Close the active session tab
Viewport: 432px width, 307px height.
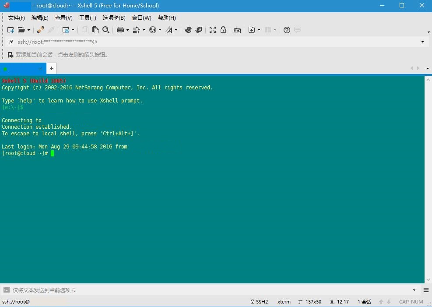tap(41, 69)
